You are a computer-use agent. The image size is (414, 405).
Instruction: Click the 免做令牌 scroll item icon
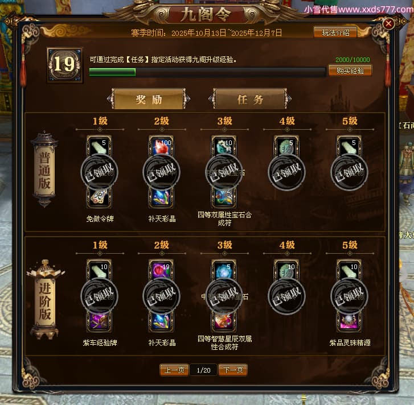pos(99,197)
